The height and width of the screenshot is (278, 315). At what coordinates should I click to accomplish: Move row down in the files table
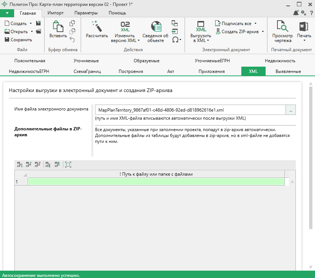click(48, 165)
